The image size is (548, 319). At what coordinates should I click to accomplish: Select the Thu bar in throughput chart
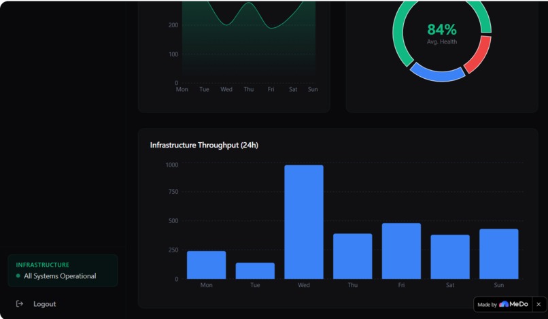coord(353,256)
